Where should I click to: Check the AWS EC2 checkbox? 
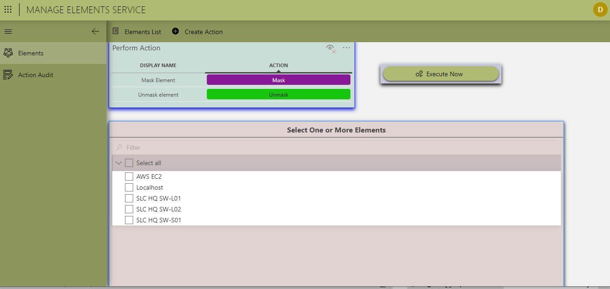point(129,176)
